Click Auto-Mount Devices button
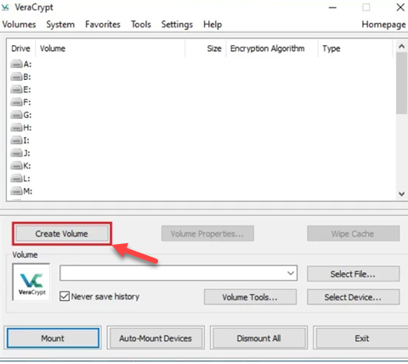The width and height of the screenshot is (408, 364). point(156,338)
